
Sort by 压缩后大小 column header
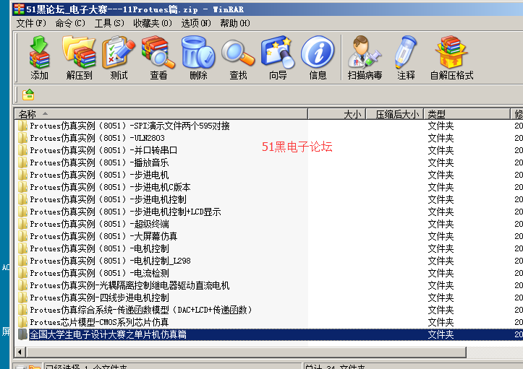[395, 114]
